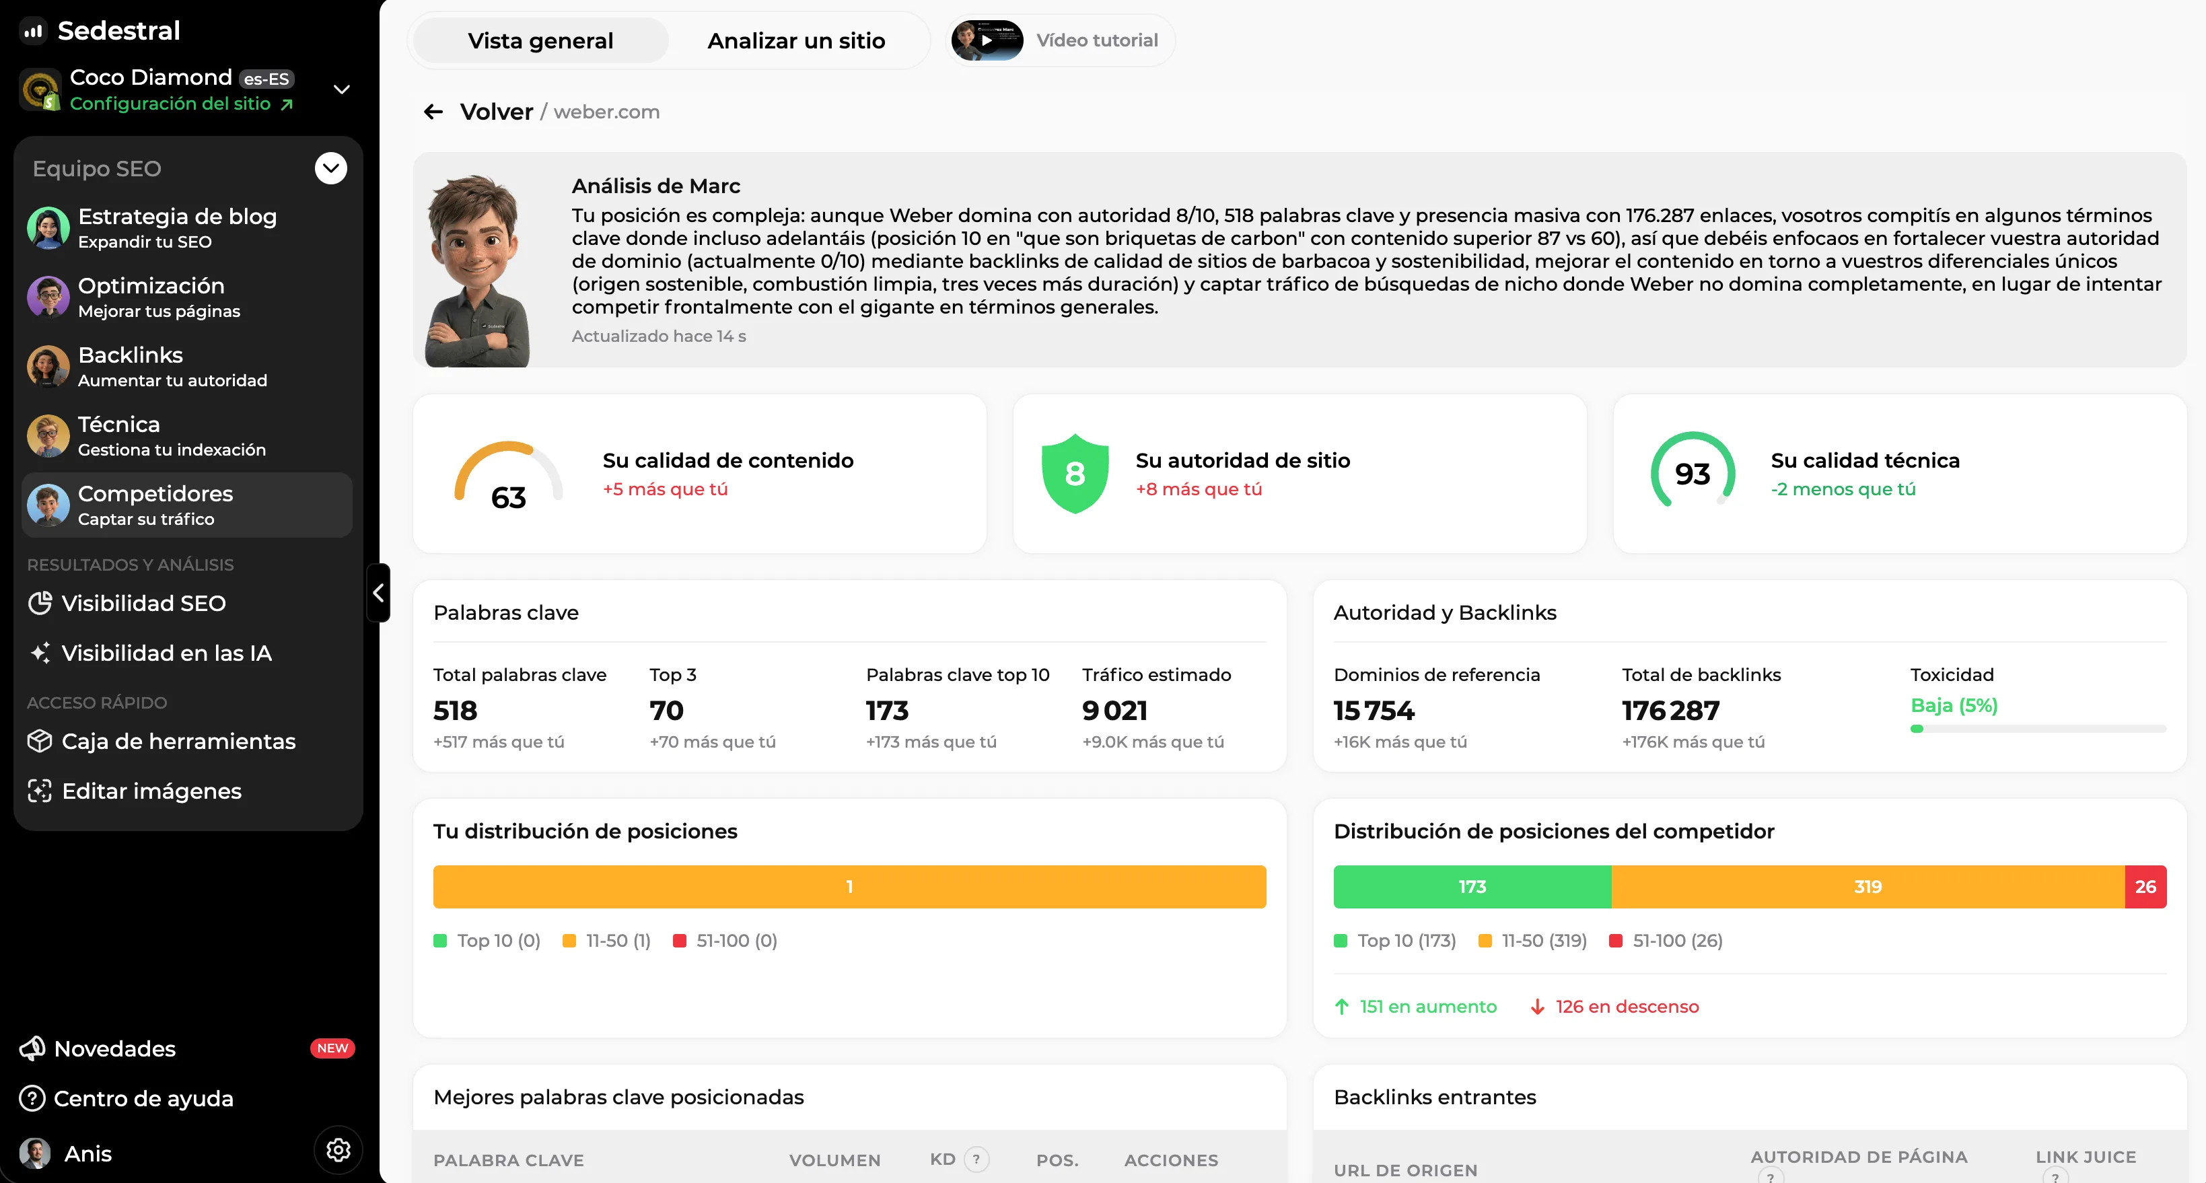
Task: Click the Vídeo tutorial label
Action: (x=1097, y=40)
